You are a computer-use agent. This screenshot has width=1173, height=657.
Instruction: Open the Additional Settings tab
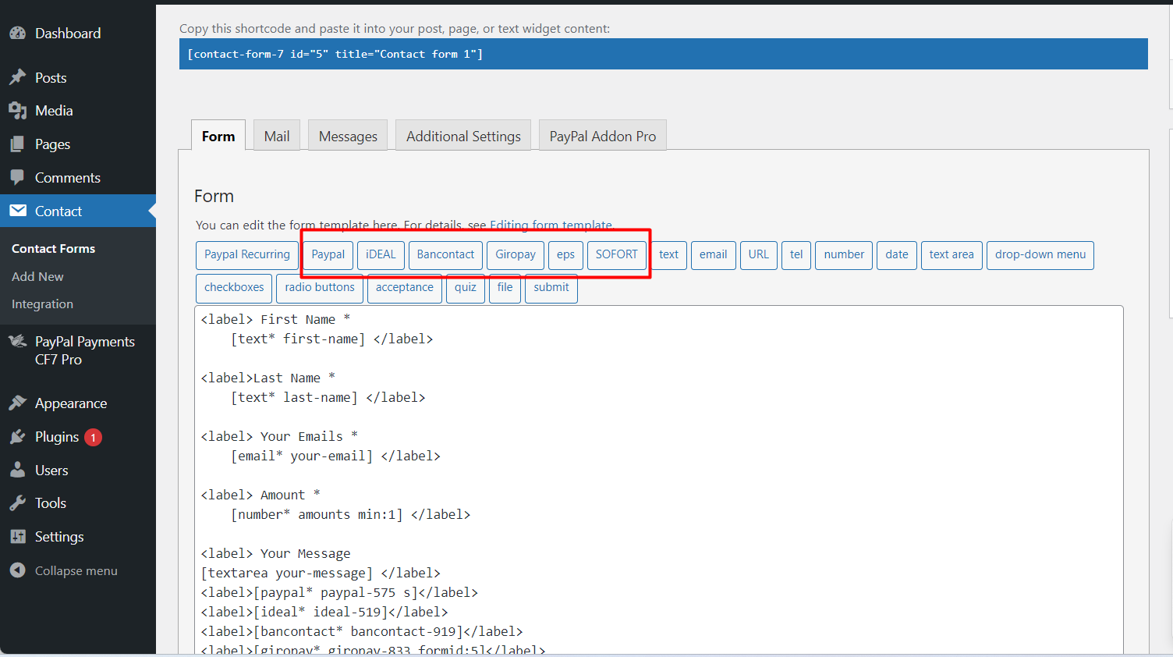[x=463, y=136]
